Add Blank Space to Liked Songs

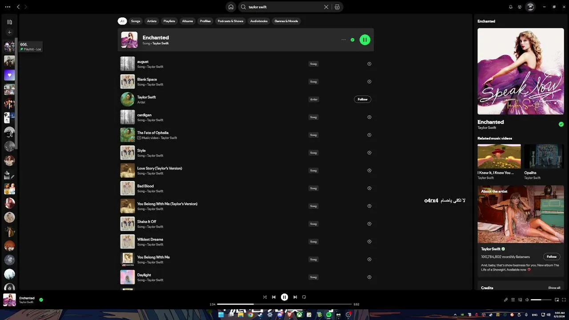(x=369, y=82)
